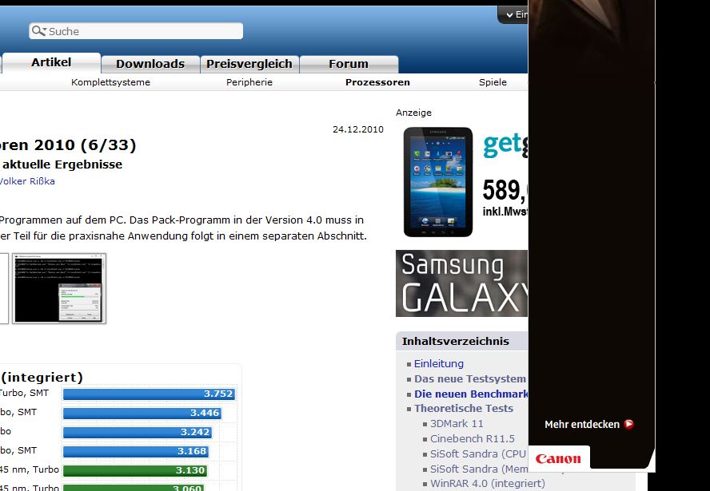Viewport: 710px width, 491px height.
Task: Open Die neuen Benchmarks link
Action: (471, 394)
